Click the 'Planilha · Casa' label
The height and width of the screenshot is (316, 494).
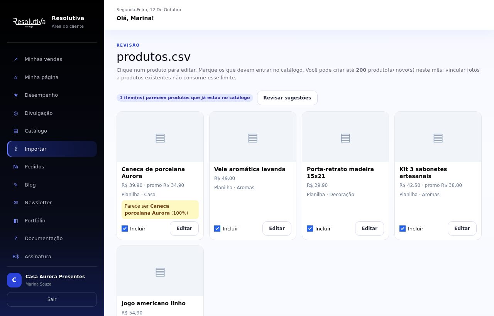pyautogui.click(x=139, y=195)
